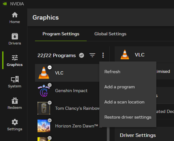Open the Drivers section in sidebar
The image size is (174, 141).
click(14, 39)
